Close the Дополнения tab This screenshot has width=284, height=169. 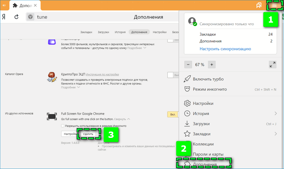tap(35, 5)
